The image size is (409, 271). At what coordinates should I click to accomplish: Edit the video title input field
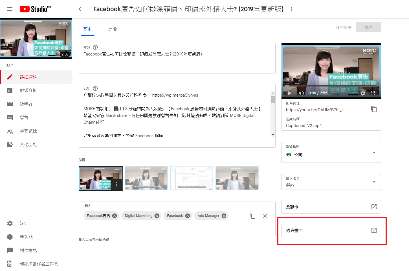coord(177,58)
